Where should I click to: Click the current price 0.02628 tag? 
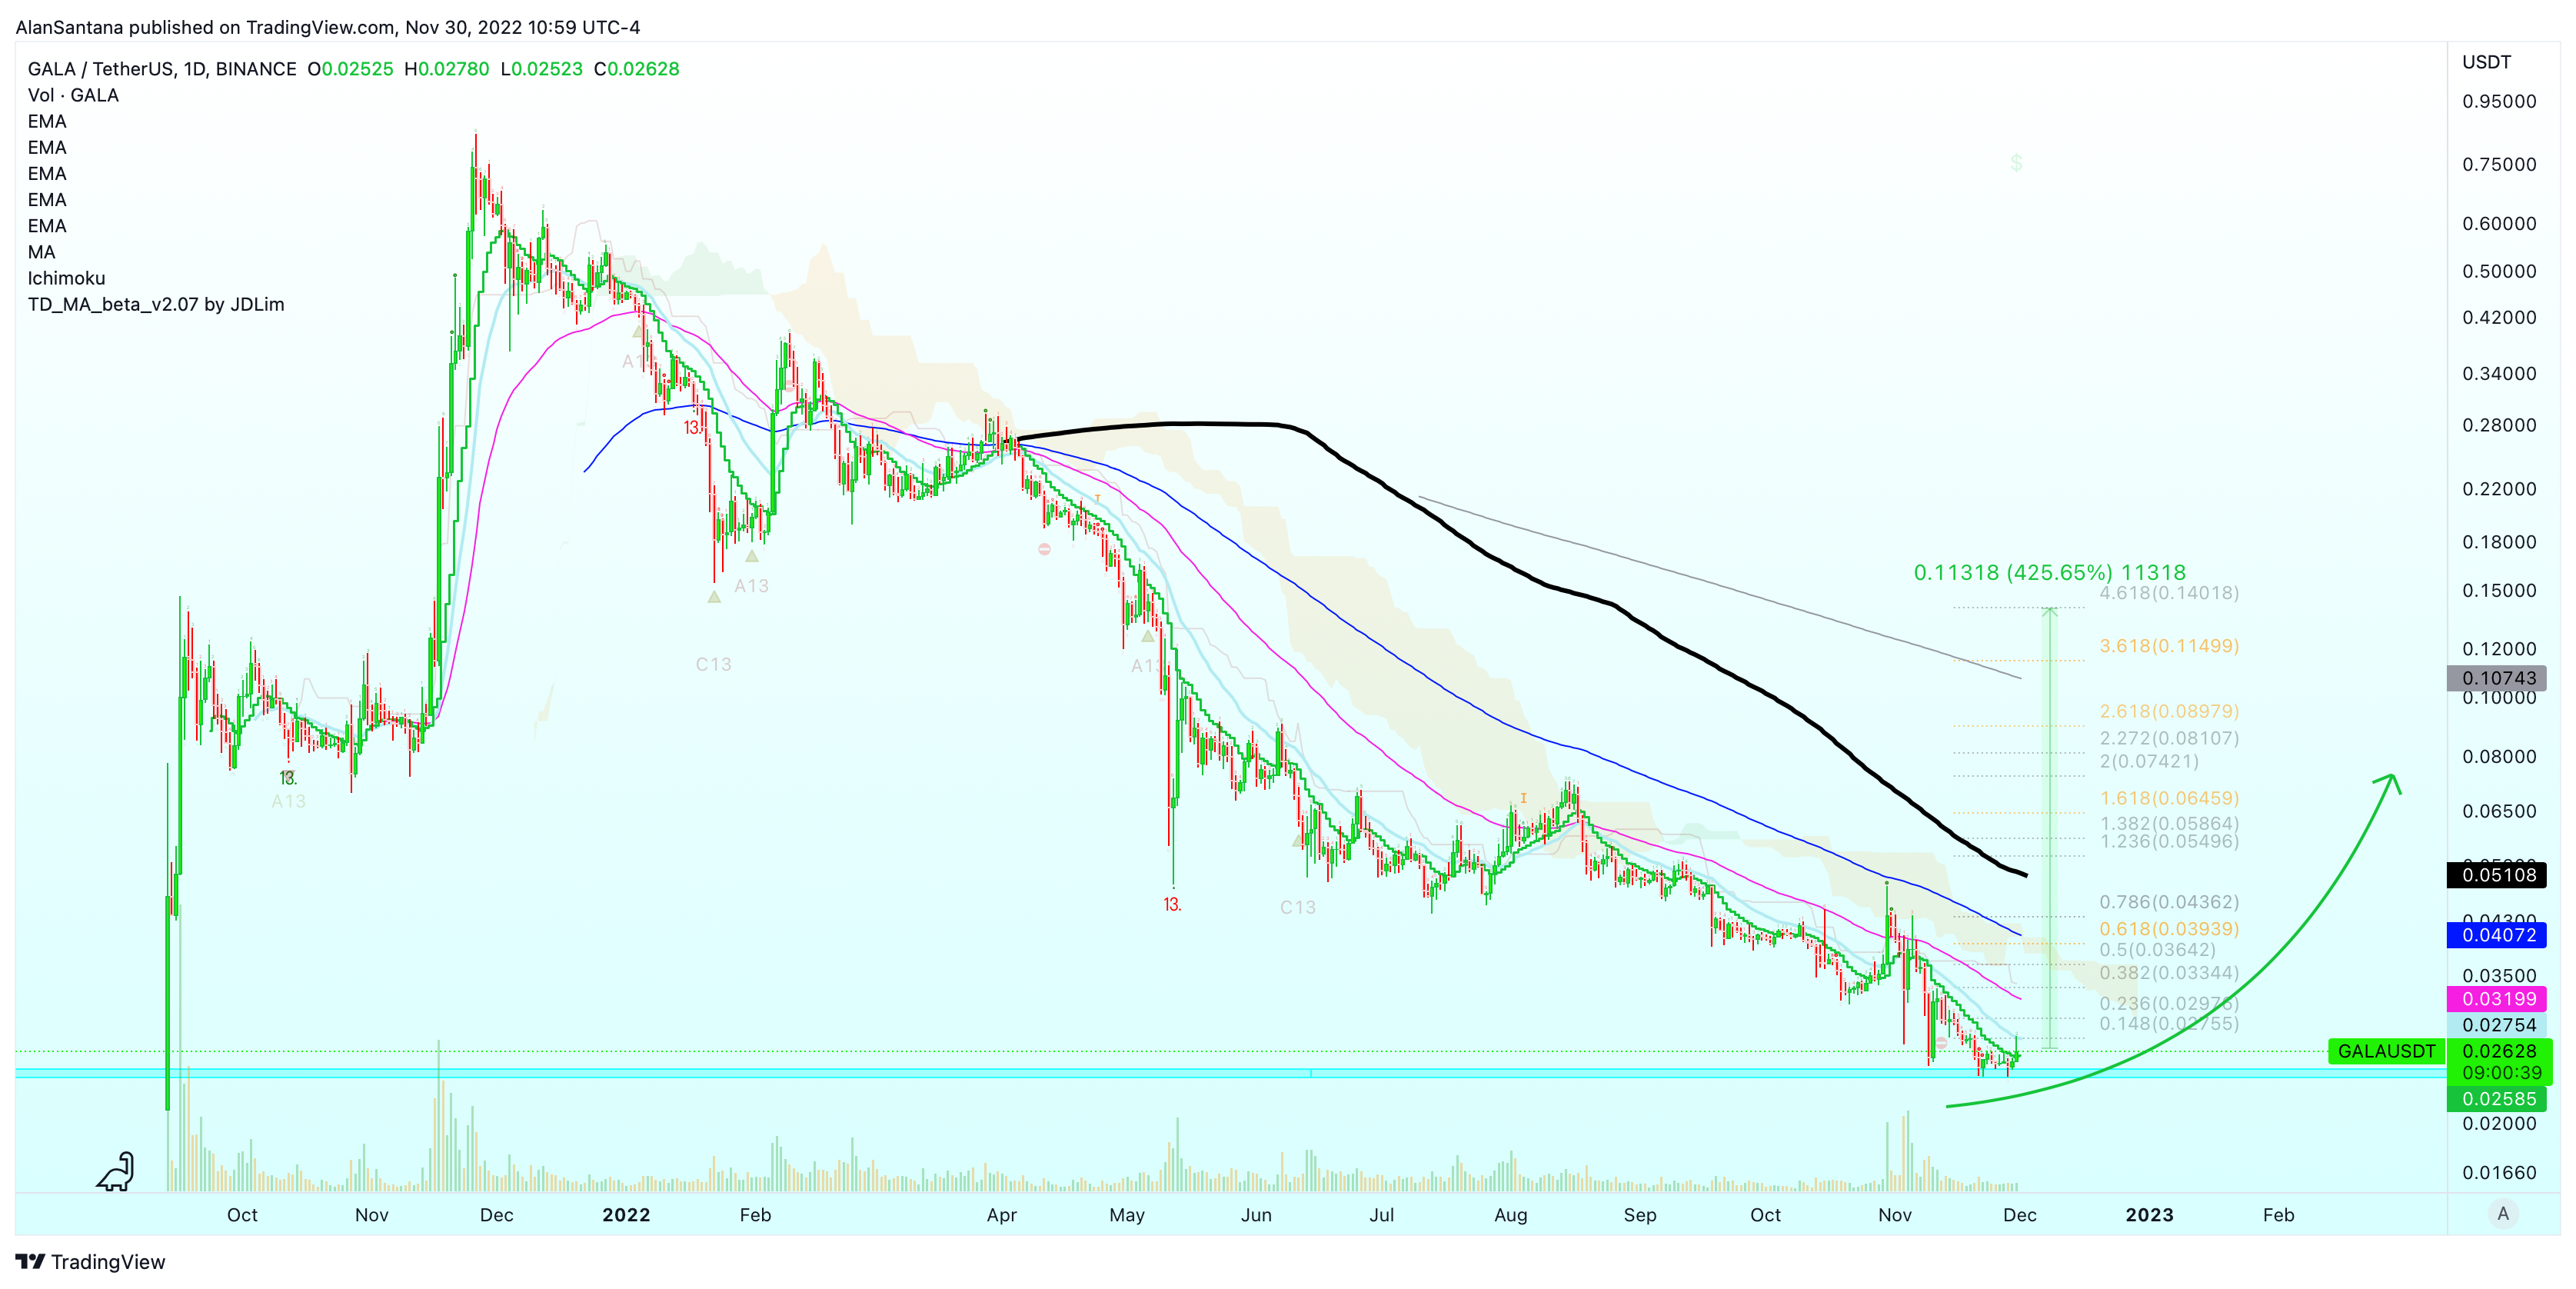point(2499,1051)
